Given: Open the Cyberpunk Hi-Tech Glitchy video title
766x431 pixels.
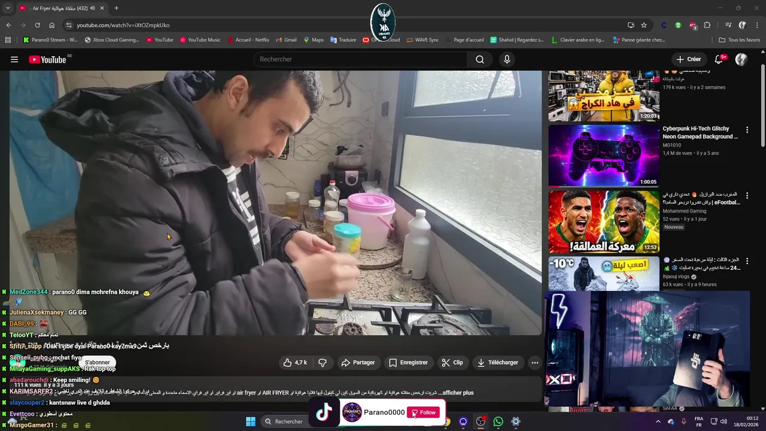Looking at the screenshot, I should tap(700, 133).
